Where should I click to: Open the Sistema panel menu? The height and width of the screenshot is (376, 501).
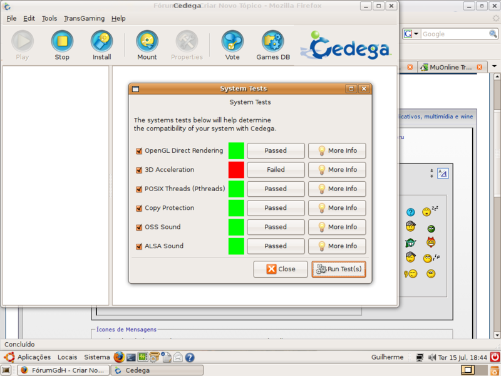click(97, 357)
